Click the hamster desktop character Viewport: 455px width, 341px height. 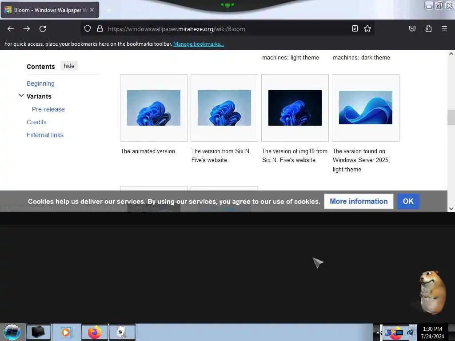click(x=432, y=292)
